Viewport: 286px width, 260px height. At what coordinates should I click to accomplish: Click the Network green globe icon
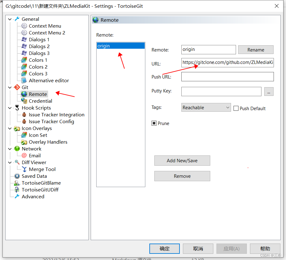tap(17, 149)
